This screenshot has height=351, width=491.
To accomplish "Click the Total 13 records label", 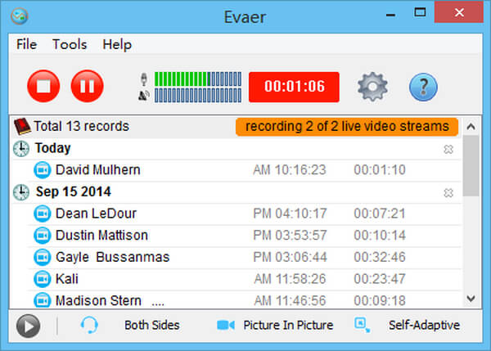I will tap(81, 126).
